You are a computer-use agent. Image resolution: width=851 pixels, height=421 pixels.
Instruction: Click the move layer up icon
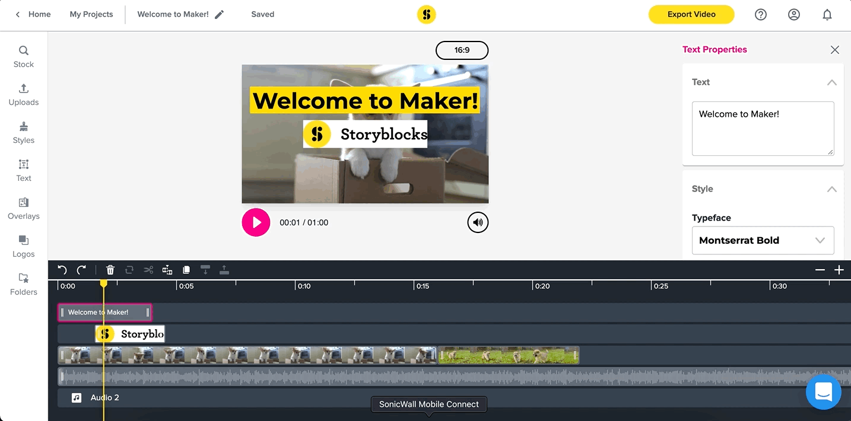pos(224,270)
